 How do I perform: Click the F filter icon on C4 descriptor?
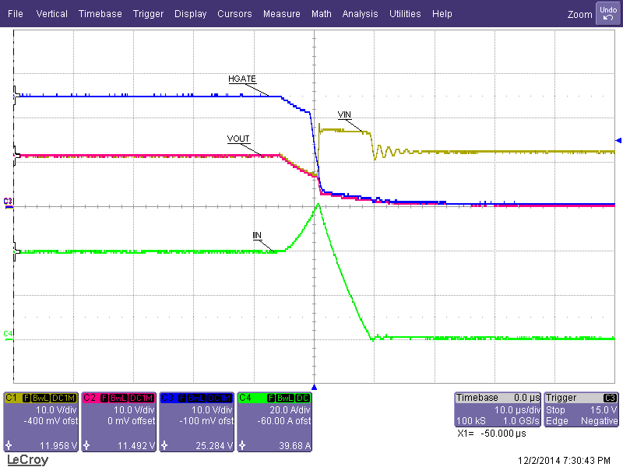270,397
